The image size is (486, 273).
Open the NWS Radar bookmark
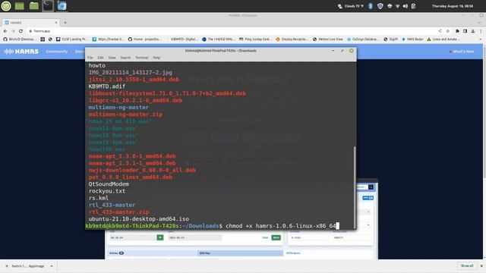pos(412,39)
